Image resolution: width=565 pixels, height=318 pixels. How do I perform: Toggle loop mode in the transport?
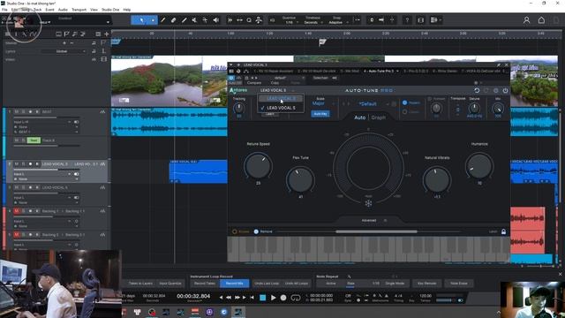tap(296, 298)
